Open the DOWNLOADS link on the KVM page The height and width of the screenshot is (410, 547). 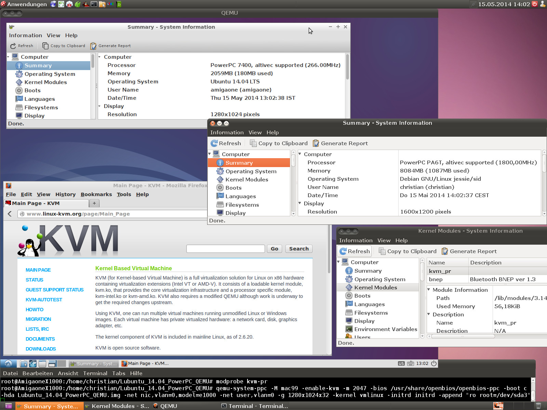(41, 349)
